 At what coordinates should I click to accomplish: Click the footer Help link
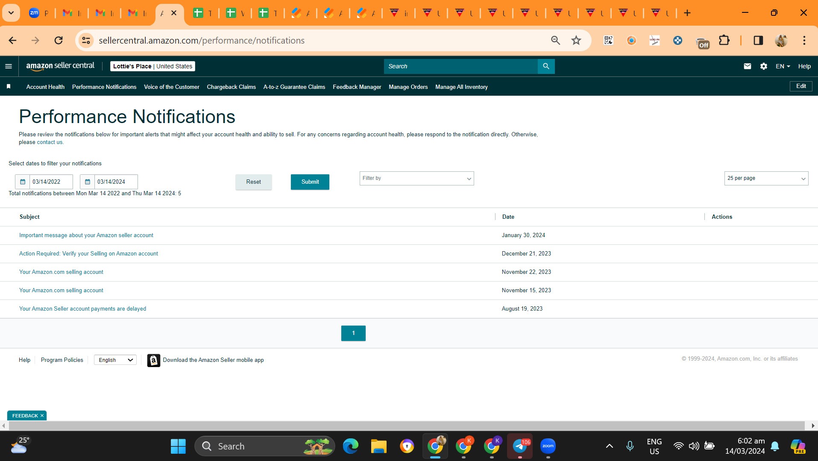pyautogui.click(x=24, y=360)
